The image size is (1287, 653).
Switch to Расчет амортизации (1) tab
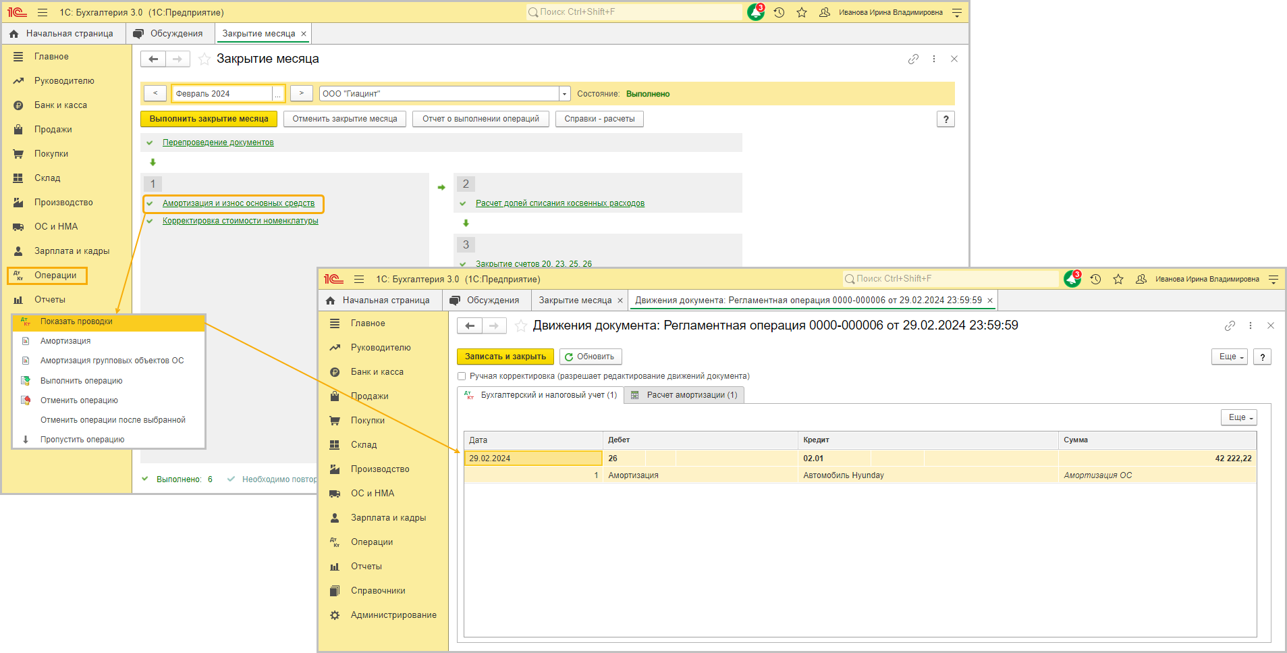click(684, 395)
